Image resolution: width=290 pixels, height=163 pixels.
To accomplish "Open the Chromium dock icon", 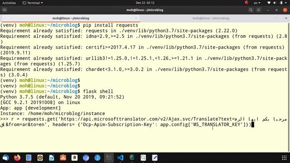I will 86,158.
